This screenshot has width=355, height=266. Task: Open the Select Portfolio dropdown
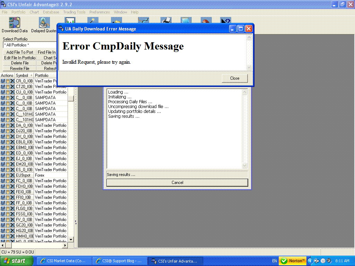tap(29, 45)
